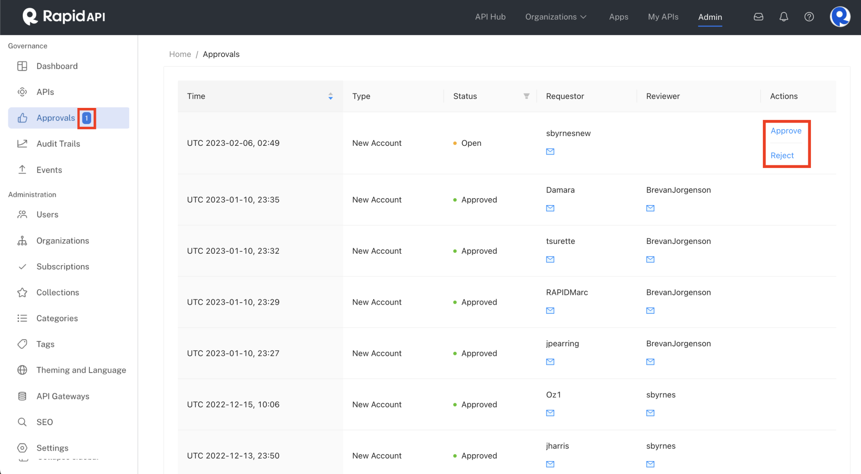
Task: Click the Reviewer column header
Action: pyautogui.click(x=663, y=96)
